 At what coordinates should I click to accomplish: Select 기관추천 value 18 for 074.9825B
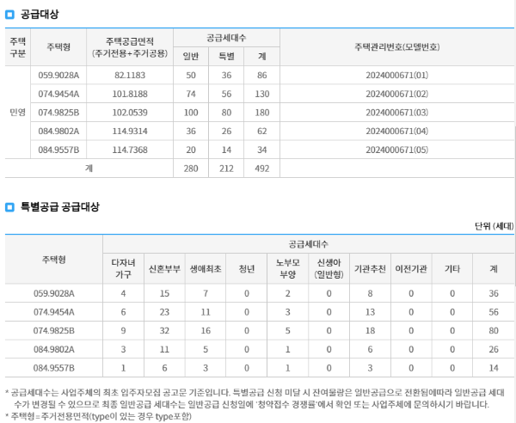coord(370,331)
